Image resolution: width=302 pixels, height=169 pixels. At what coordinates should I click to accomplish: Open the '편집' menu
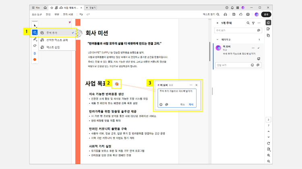[x=48, y=14]
